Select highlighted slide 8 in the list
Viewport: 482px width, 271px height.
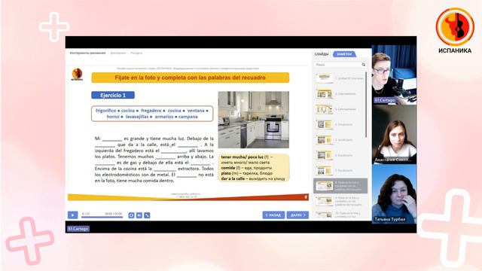(x=340, y=186)
